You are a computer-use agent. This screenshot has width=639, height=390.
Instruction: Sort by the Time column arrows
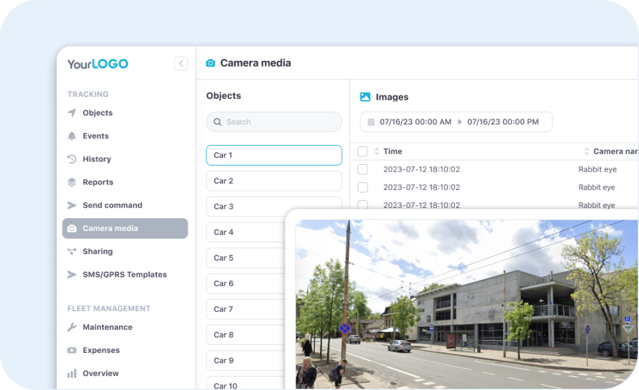[376, 151]
